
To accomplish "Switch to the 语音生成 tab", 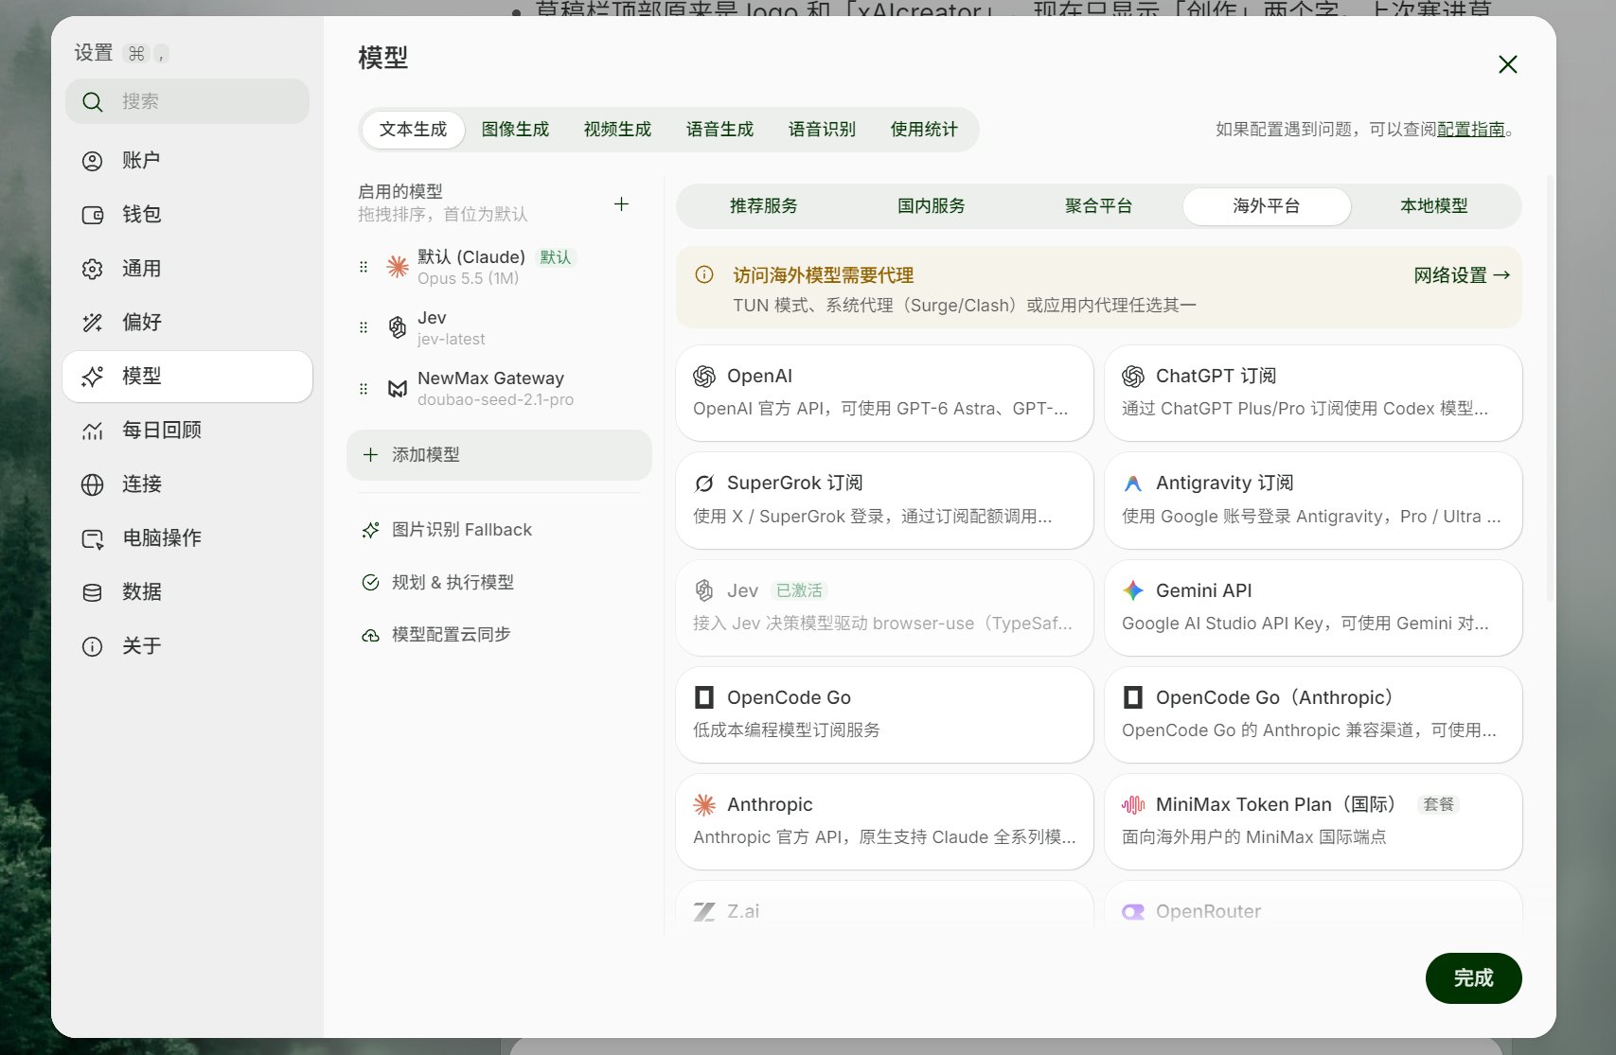I will tap(719, 130).
